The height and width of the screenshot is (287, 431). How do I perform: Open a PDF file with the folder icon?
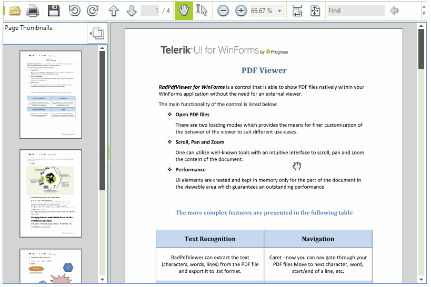click(15, 11)
